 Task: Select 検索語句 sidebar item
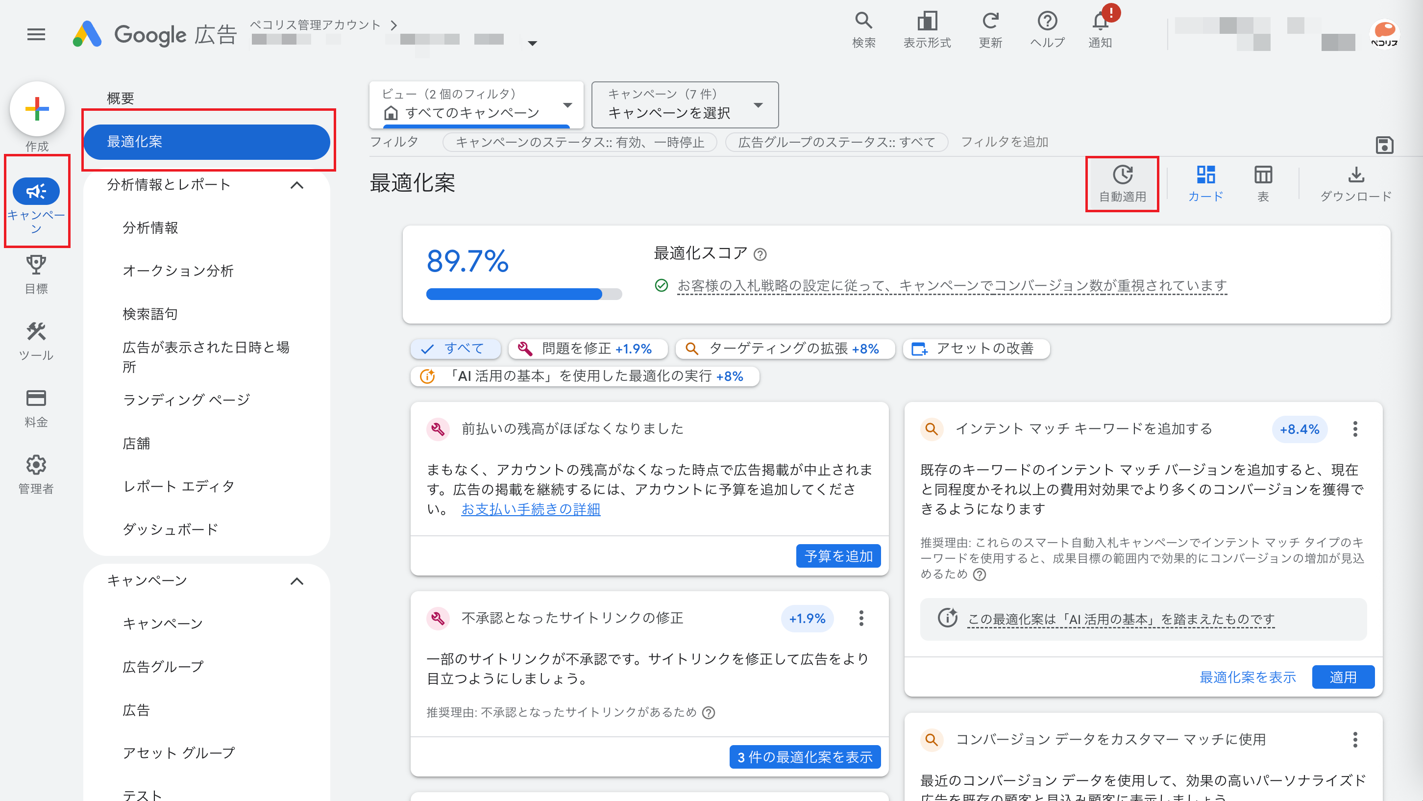(x=150, y=314)
